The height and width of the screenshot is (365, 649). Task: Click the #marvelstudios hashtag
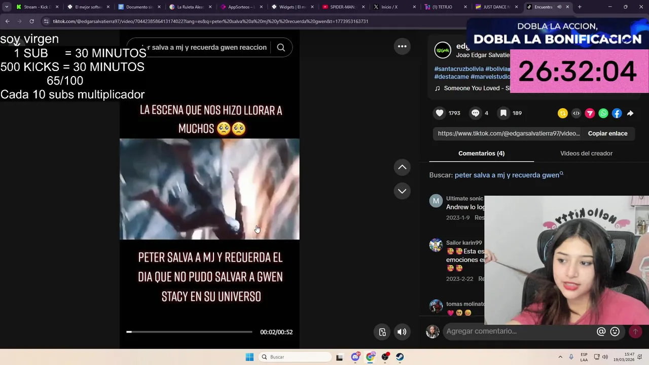click(490, 77)
